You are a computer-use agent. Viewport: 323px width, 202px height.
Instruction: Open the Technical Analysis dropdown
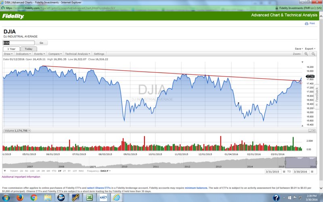(78, 54)
